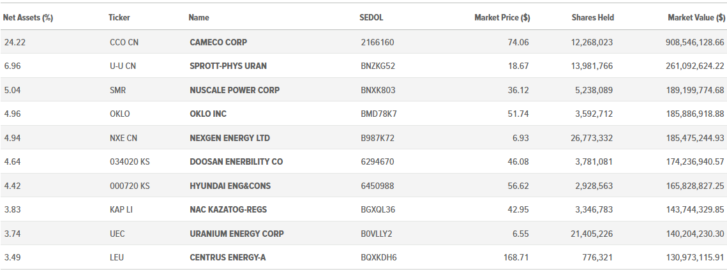Click the CCO CN ticker cell

click(x=124, y=42)
